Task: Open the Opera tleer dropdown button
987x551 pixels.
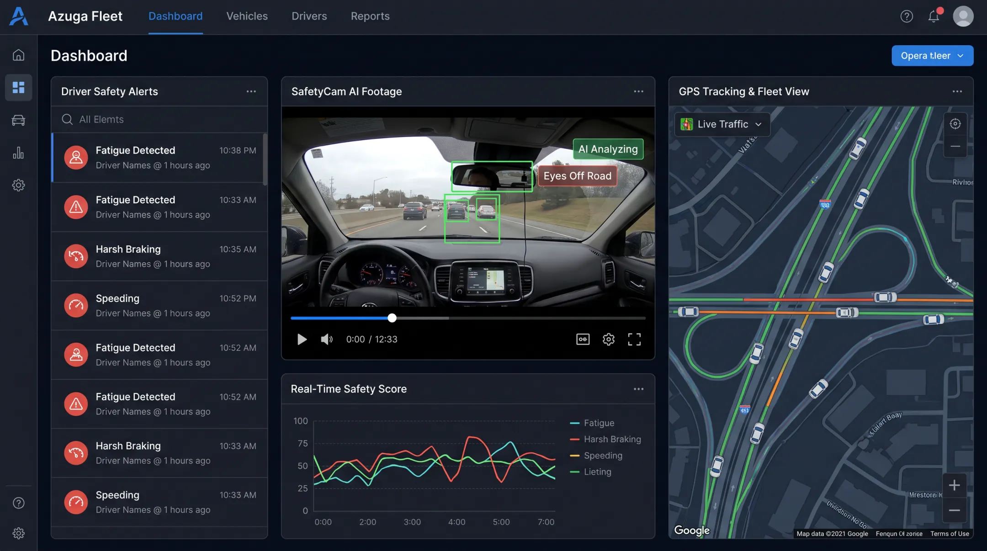Action: point(932,56)
